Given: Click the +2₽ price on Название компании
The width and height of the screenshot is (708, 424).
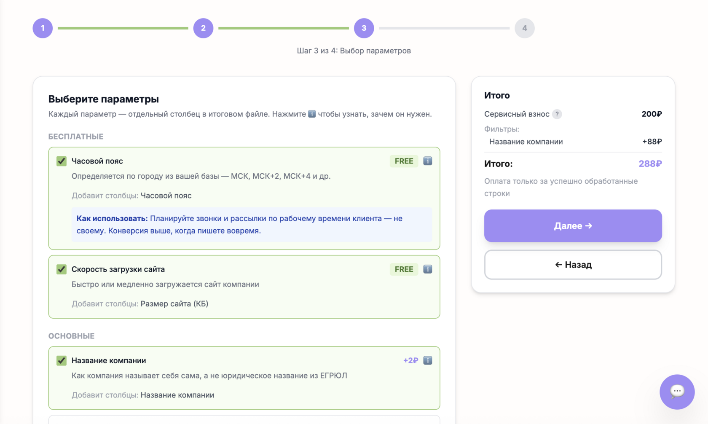Looking at the screenshot, I should (x=410, y=360).
